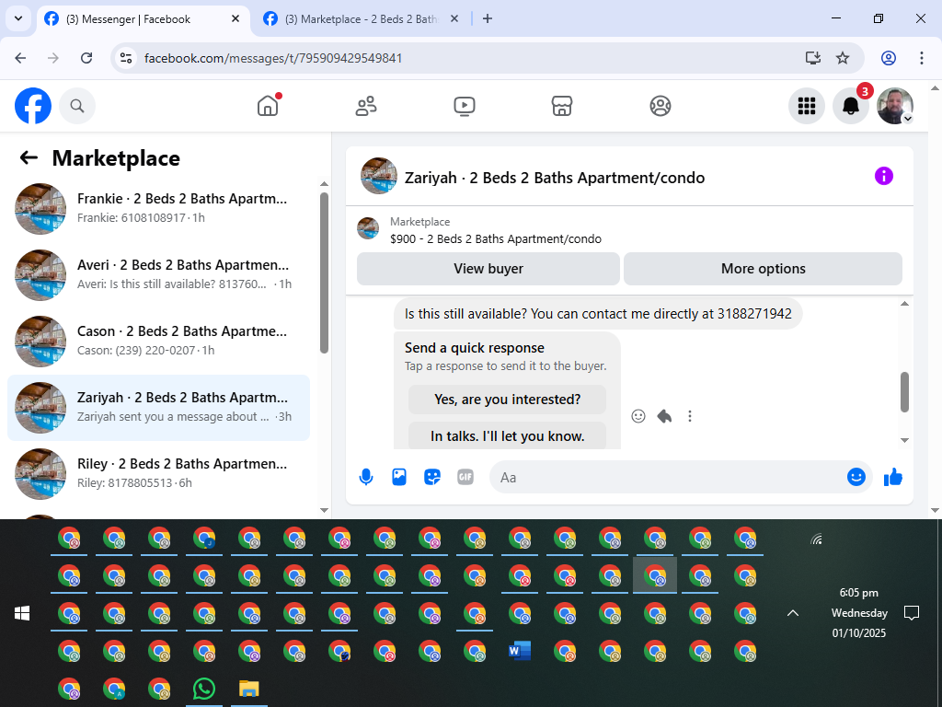Attach a file with the photo icon
942x707 pixels.
(399, 477)
